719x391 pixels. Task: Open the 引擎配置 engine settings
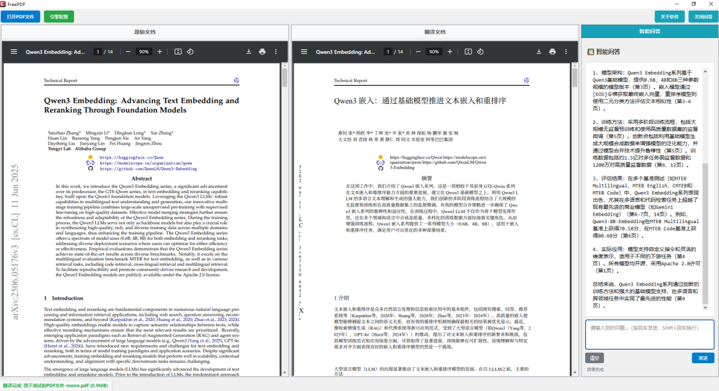click(59, 17)
